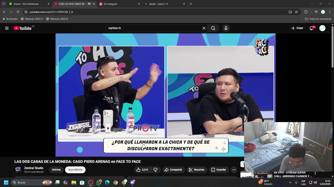Open the Bookmarks folder in bookmarks bar

click(x=10, y=19)
